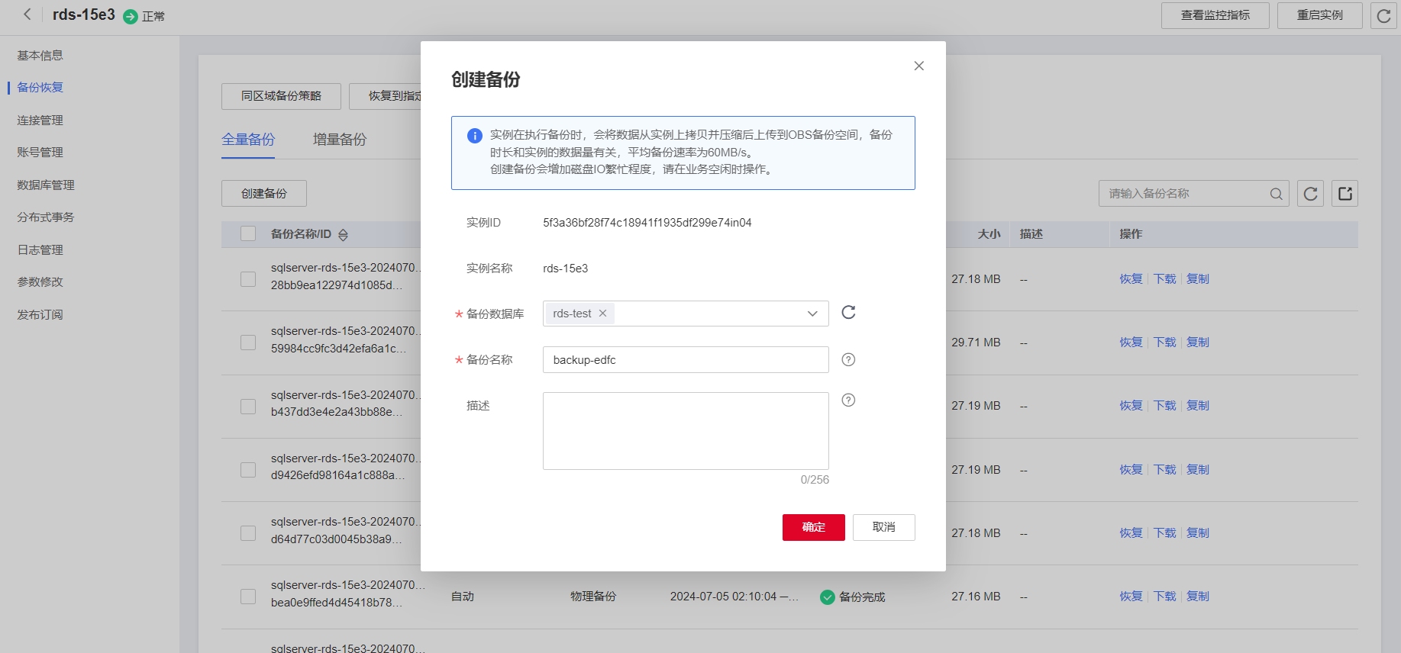This screenshot has width=1401, height=653.
Task: Check the row with ID 28bb9ea122974d1085d
Action: (248, 279)
